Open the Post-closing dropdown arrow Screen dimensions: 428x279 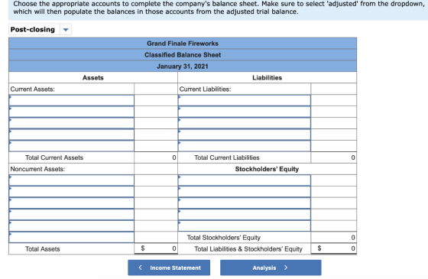[66, 30]
